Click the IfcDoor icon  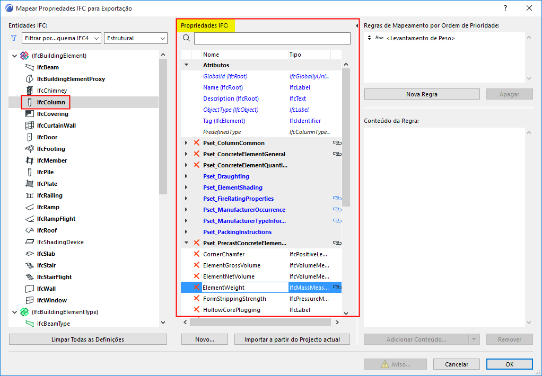pyautogui.click(x=30, y=137)
